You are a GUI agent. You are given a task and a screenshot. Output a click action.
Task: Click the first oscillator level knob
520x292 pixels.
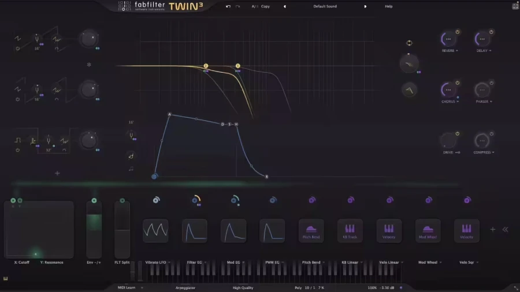tap(88, 39)
